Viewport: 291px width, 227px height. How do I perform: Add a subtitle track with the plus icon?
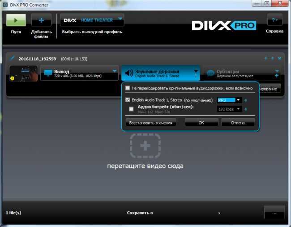(277, 76)
